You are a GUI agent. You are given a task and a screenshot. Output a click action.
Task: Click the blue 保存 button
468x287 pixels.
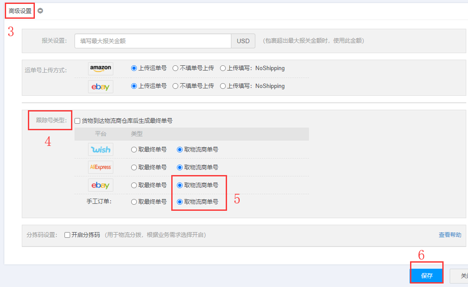427,276
